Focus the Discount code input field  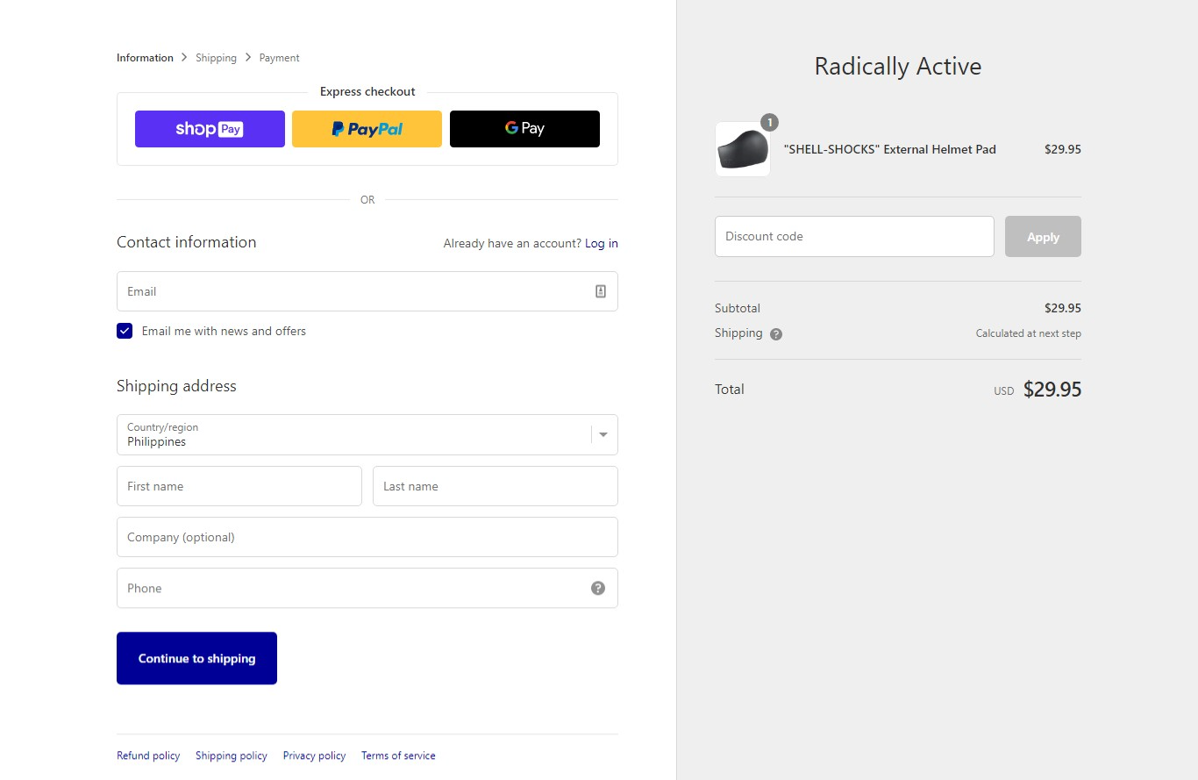click(854, 237)
